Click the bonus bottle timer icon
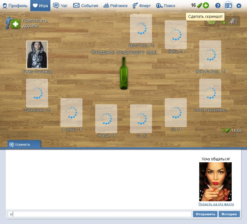 (x=226, y=131)
